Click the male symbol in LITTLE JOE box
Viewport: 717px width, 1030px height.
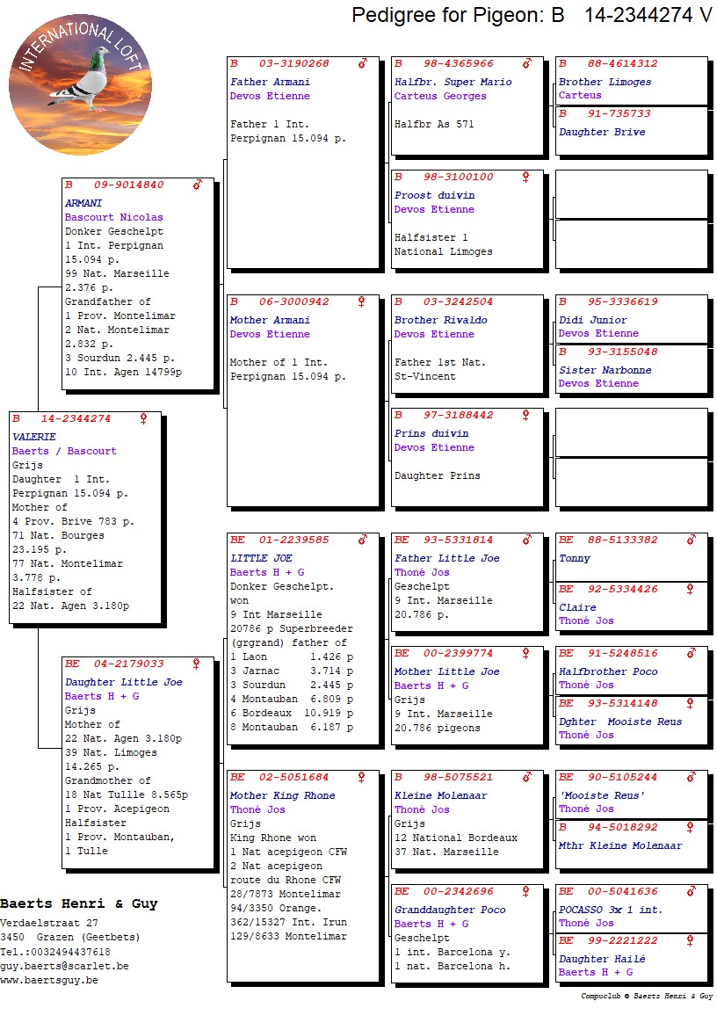pos(362,540)
